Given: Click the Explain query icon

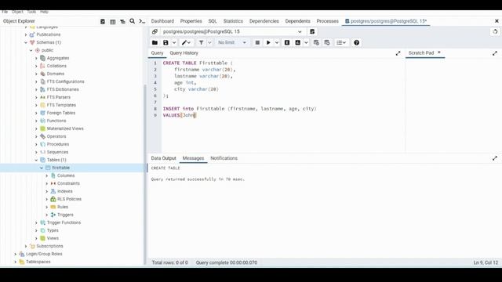Looking at the screenshot, I should [287, 42].
